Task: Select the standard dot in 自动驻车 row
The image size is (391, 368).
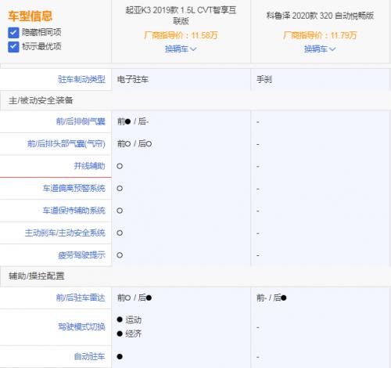Action: tap(120, 356)
